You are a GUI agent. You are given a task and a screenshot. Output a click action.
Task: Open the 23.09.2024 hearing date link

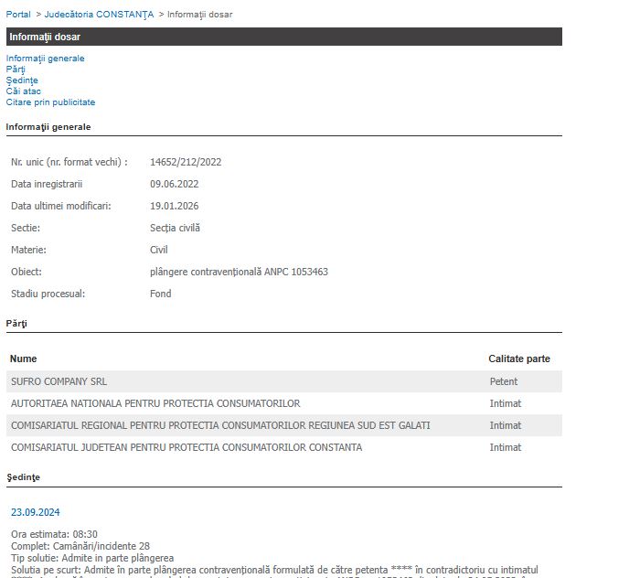pyautogui.click(x=36, y=512)
